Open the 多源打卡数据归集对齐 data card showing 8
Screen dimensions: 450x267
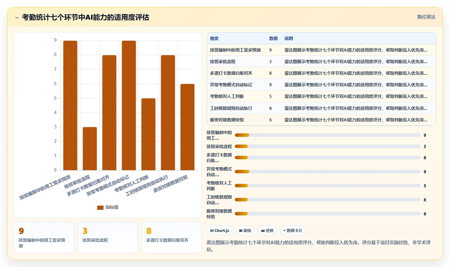point(172,237)
